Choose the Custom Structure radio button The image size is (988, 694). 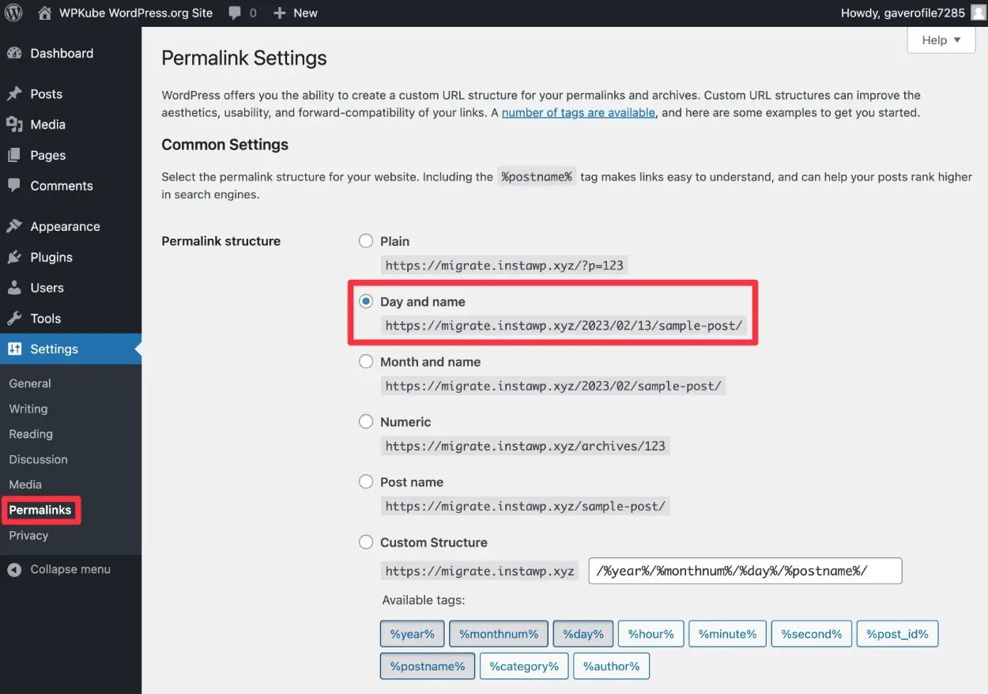(x=366, y=542)
